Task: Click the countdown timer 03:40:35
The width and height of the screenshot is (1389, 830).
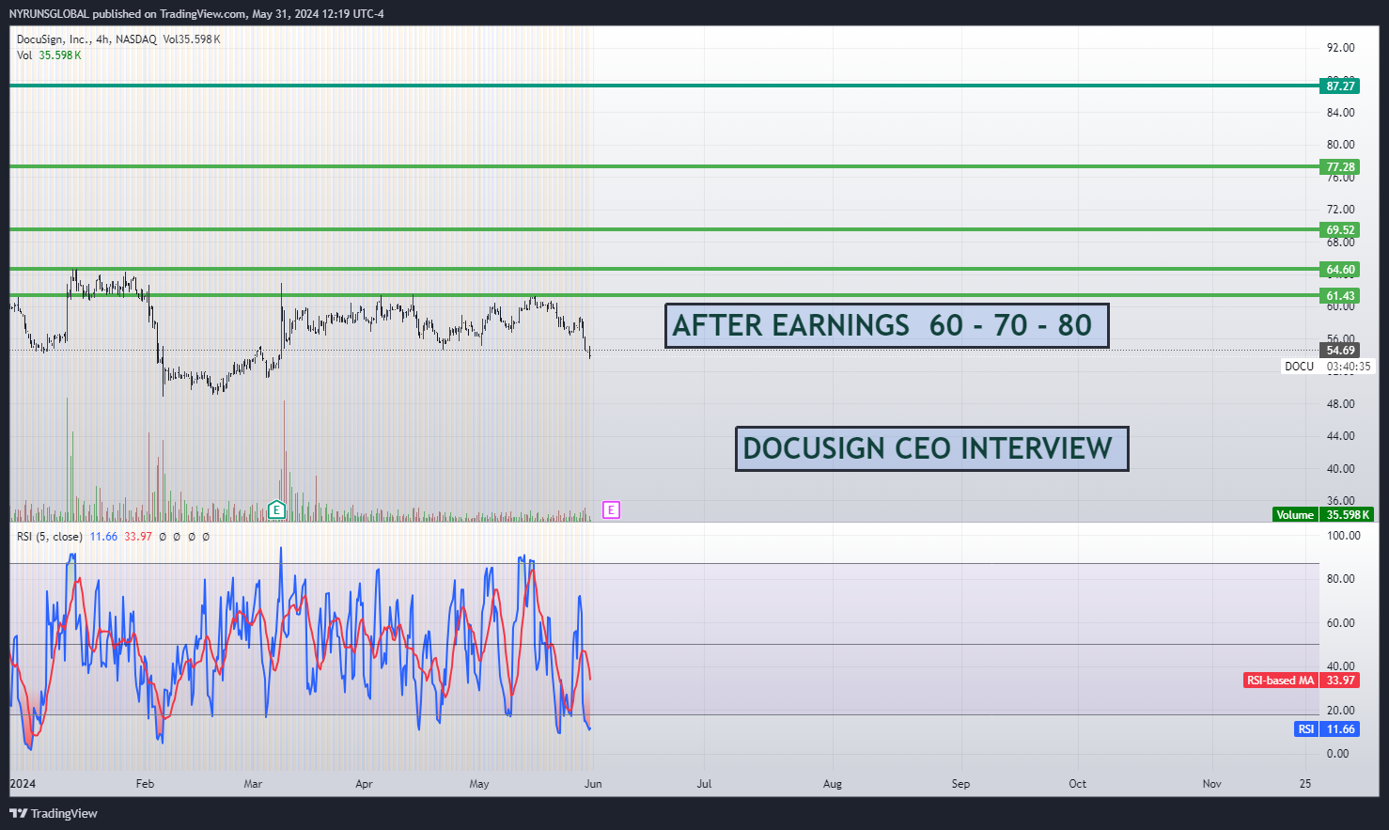Action: coord(1348,367)
